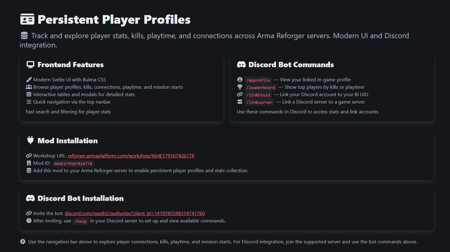The width and height of the screenshot is (450, 252).
Task: Click the table icon beside Interactive tables
Action: 29,94
